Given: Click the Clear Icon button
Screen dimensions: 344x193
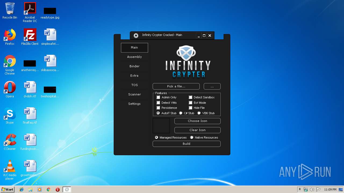Looking at the screenshot, I should 198,130.
